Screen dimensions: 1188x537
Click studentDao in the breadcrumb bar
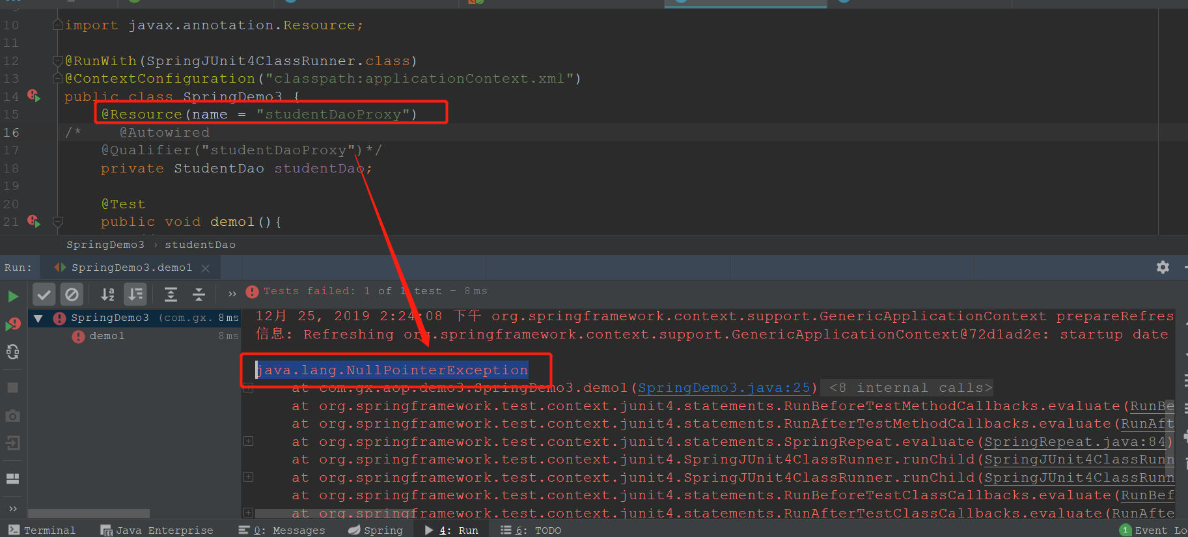(200, 245)
